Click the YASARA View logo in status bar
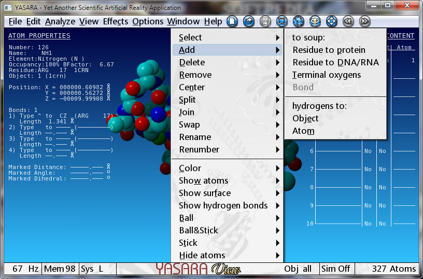Screen dimensions: 423x279 pos(198,269)
